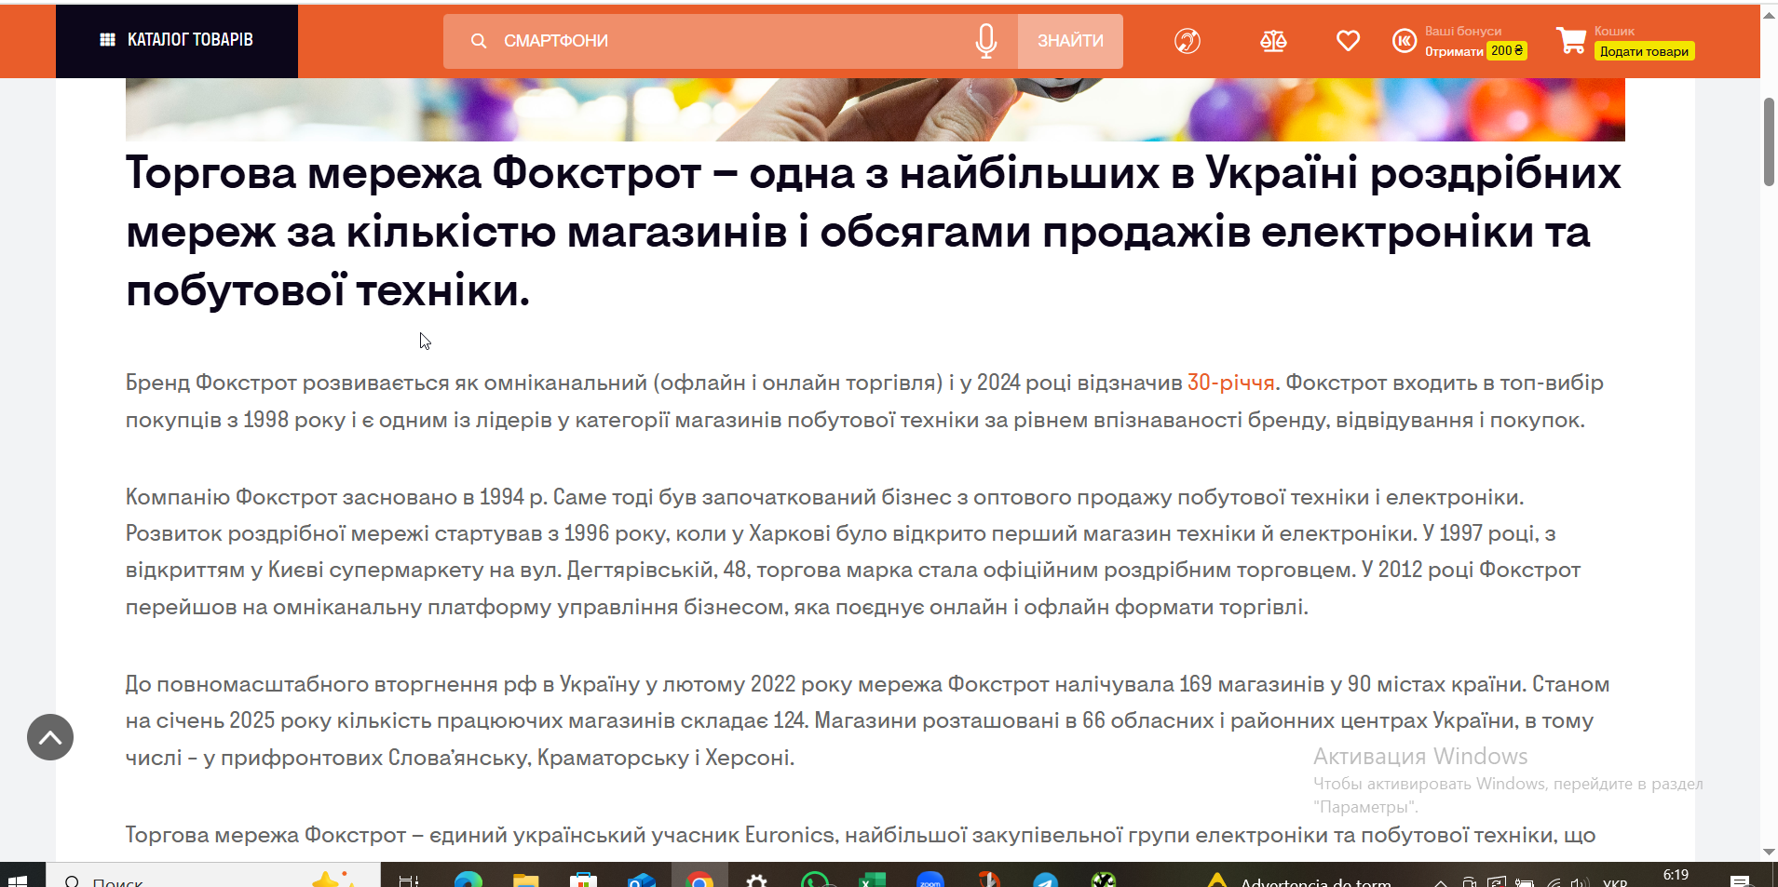
Task: Click the bonus program K icon
Action: pyautogui.click(x=1405, y=41)
